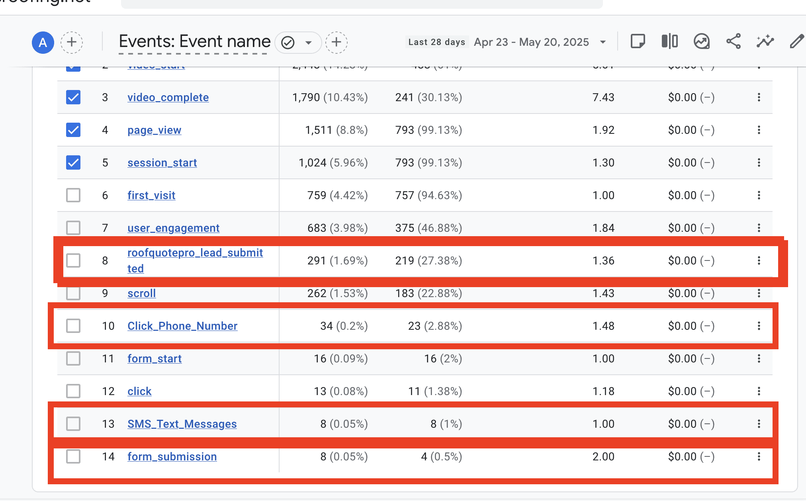This screenshot has height=501, width=806.
Task: Open the roofquotepro_lead_submitted event link
Action: tap(195, 260)
